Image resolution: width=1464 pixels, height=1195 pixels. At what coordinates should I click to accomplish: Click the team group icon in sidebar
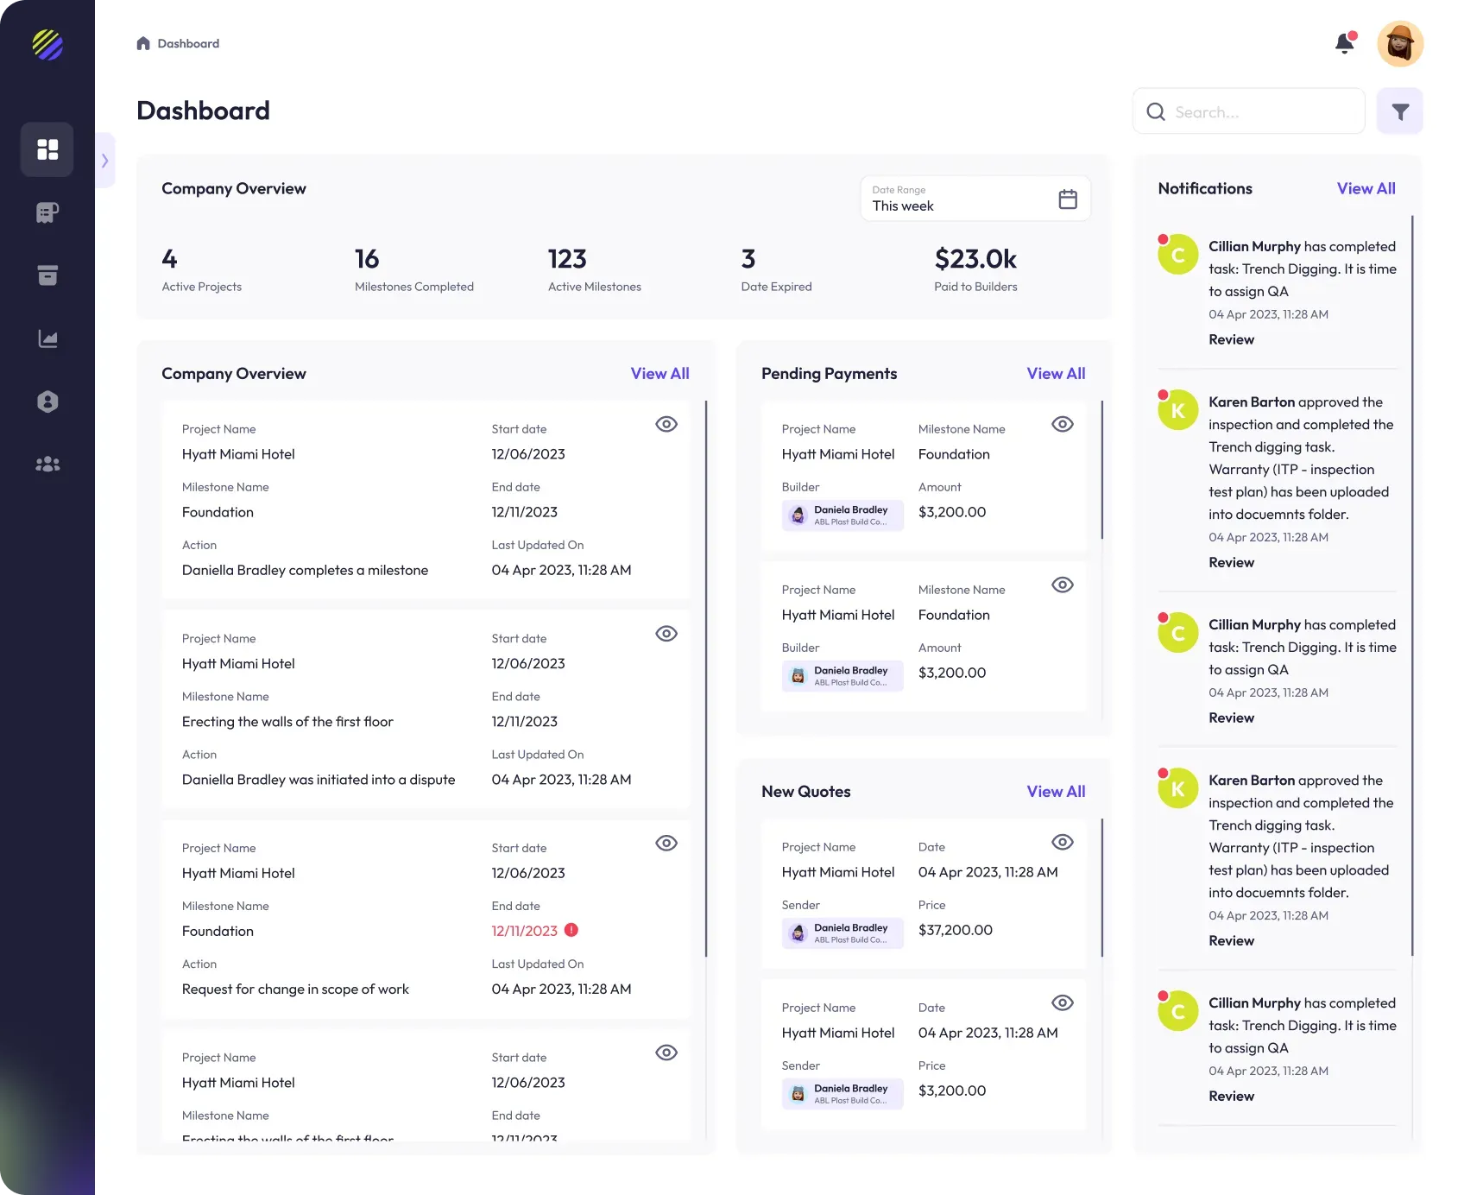47,465
